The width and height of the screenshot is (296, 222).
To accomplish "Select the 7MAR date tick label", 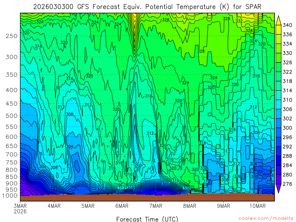I will point(156,206).
